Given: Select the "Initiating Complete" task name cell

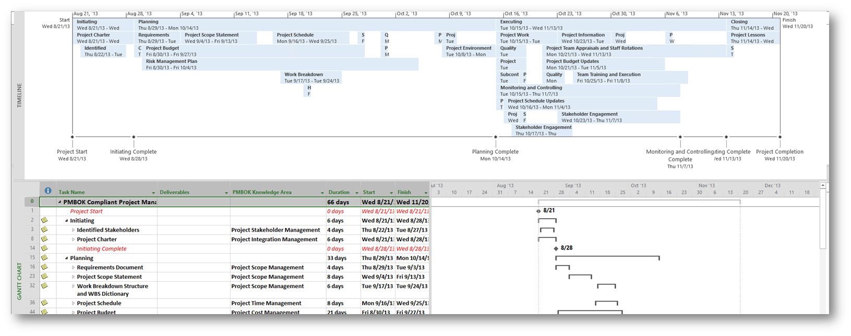Looking at the screenshot, I should pos(106,249).
